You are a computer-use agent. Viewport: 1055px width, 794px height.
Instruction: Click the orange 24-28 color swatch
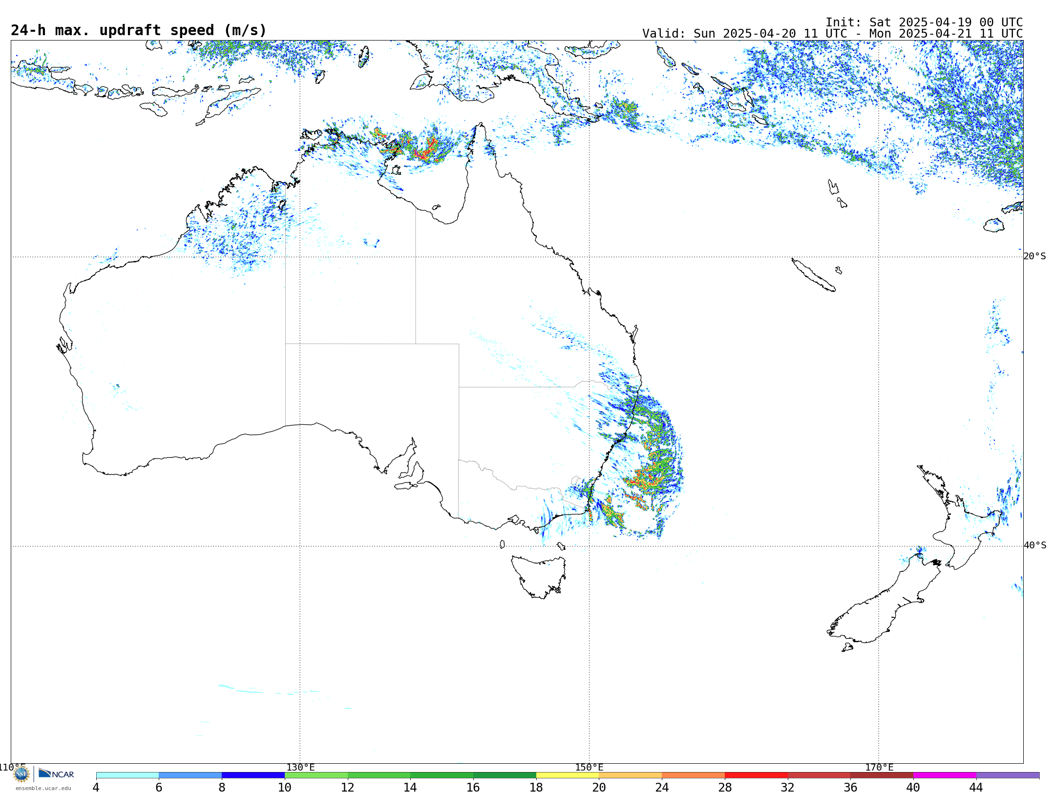point(693,775)
